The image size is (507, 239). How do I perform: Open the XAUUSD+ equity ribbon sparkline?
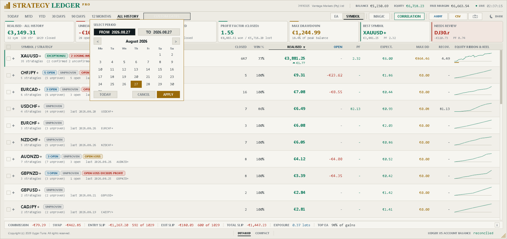(473, 58)
